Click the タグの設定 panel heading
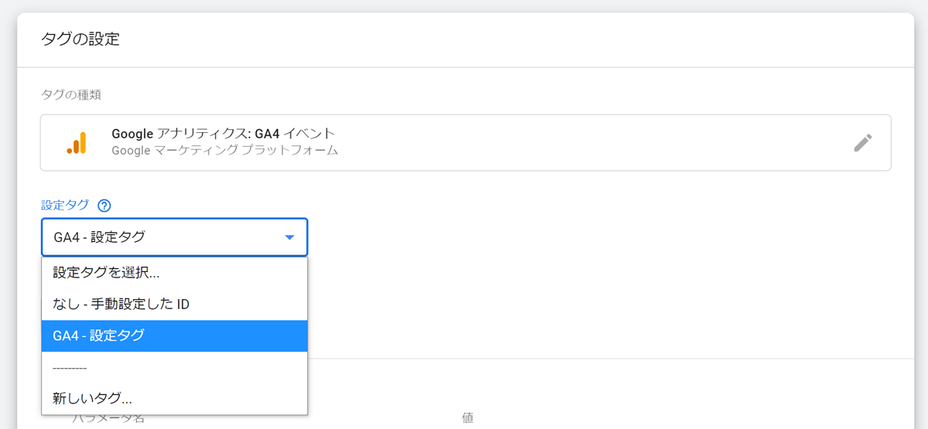 coord(80,39)
